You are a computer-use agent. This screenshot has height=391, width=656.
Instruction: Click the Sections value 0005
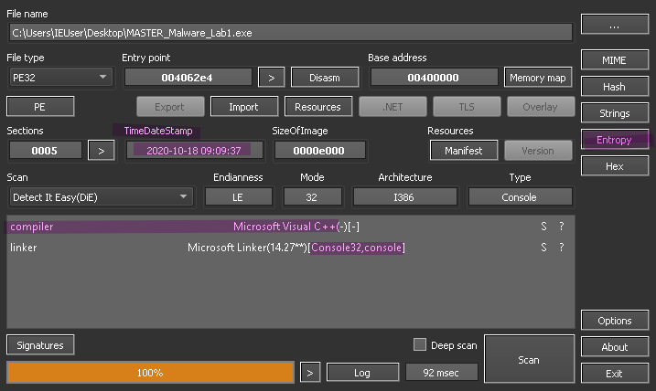(45, 151)
